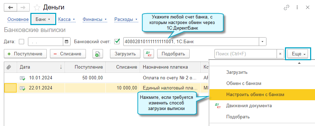Open the Банк section dropdown
315x126 pixels.
click(x=43, y=19)
